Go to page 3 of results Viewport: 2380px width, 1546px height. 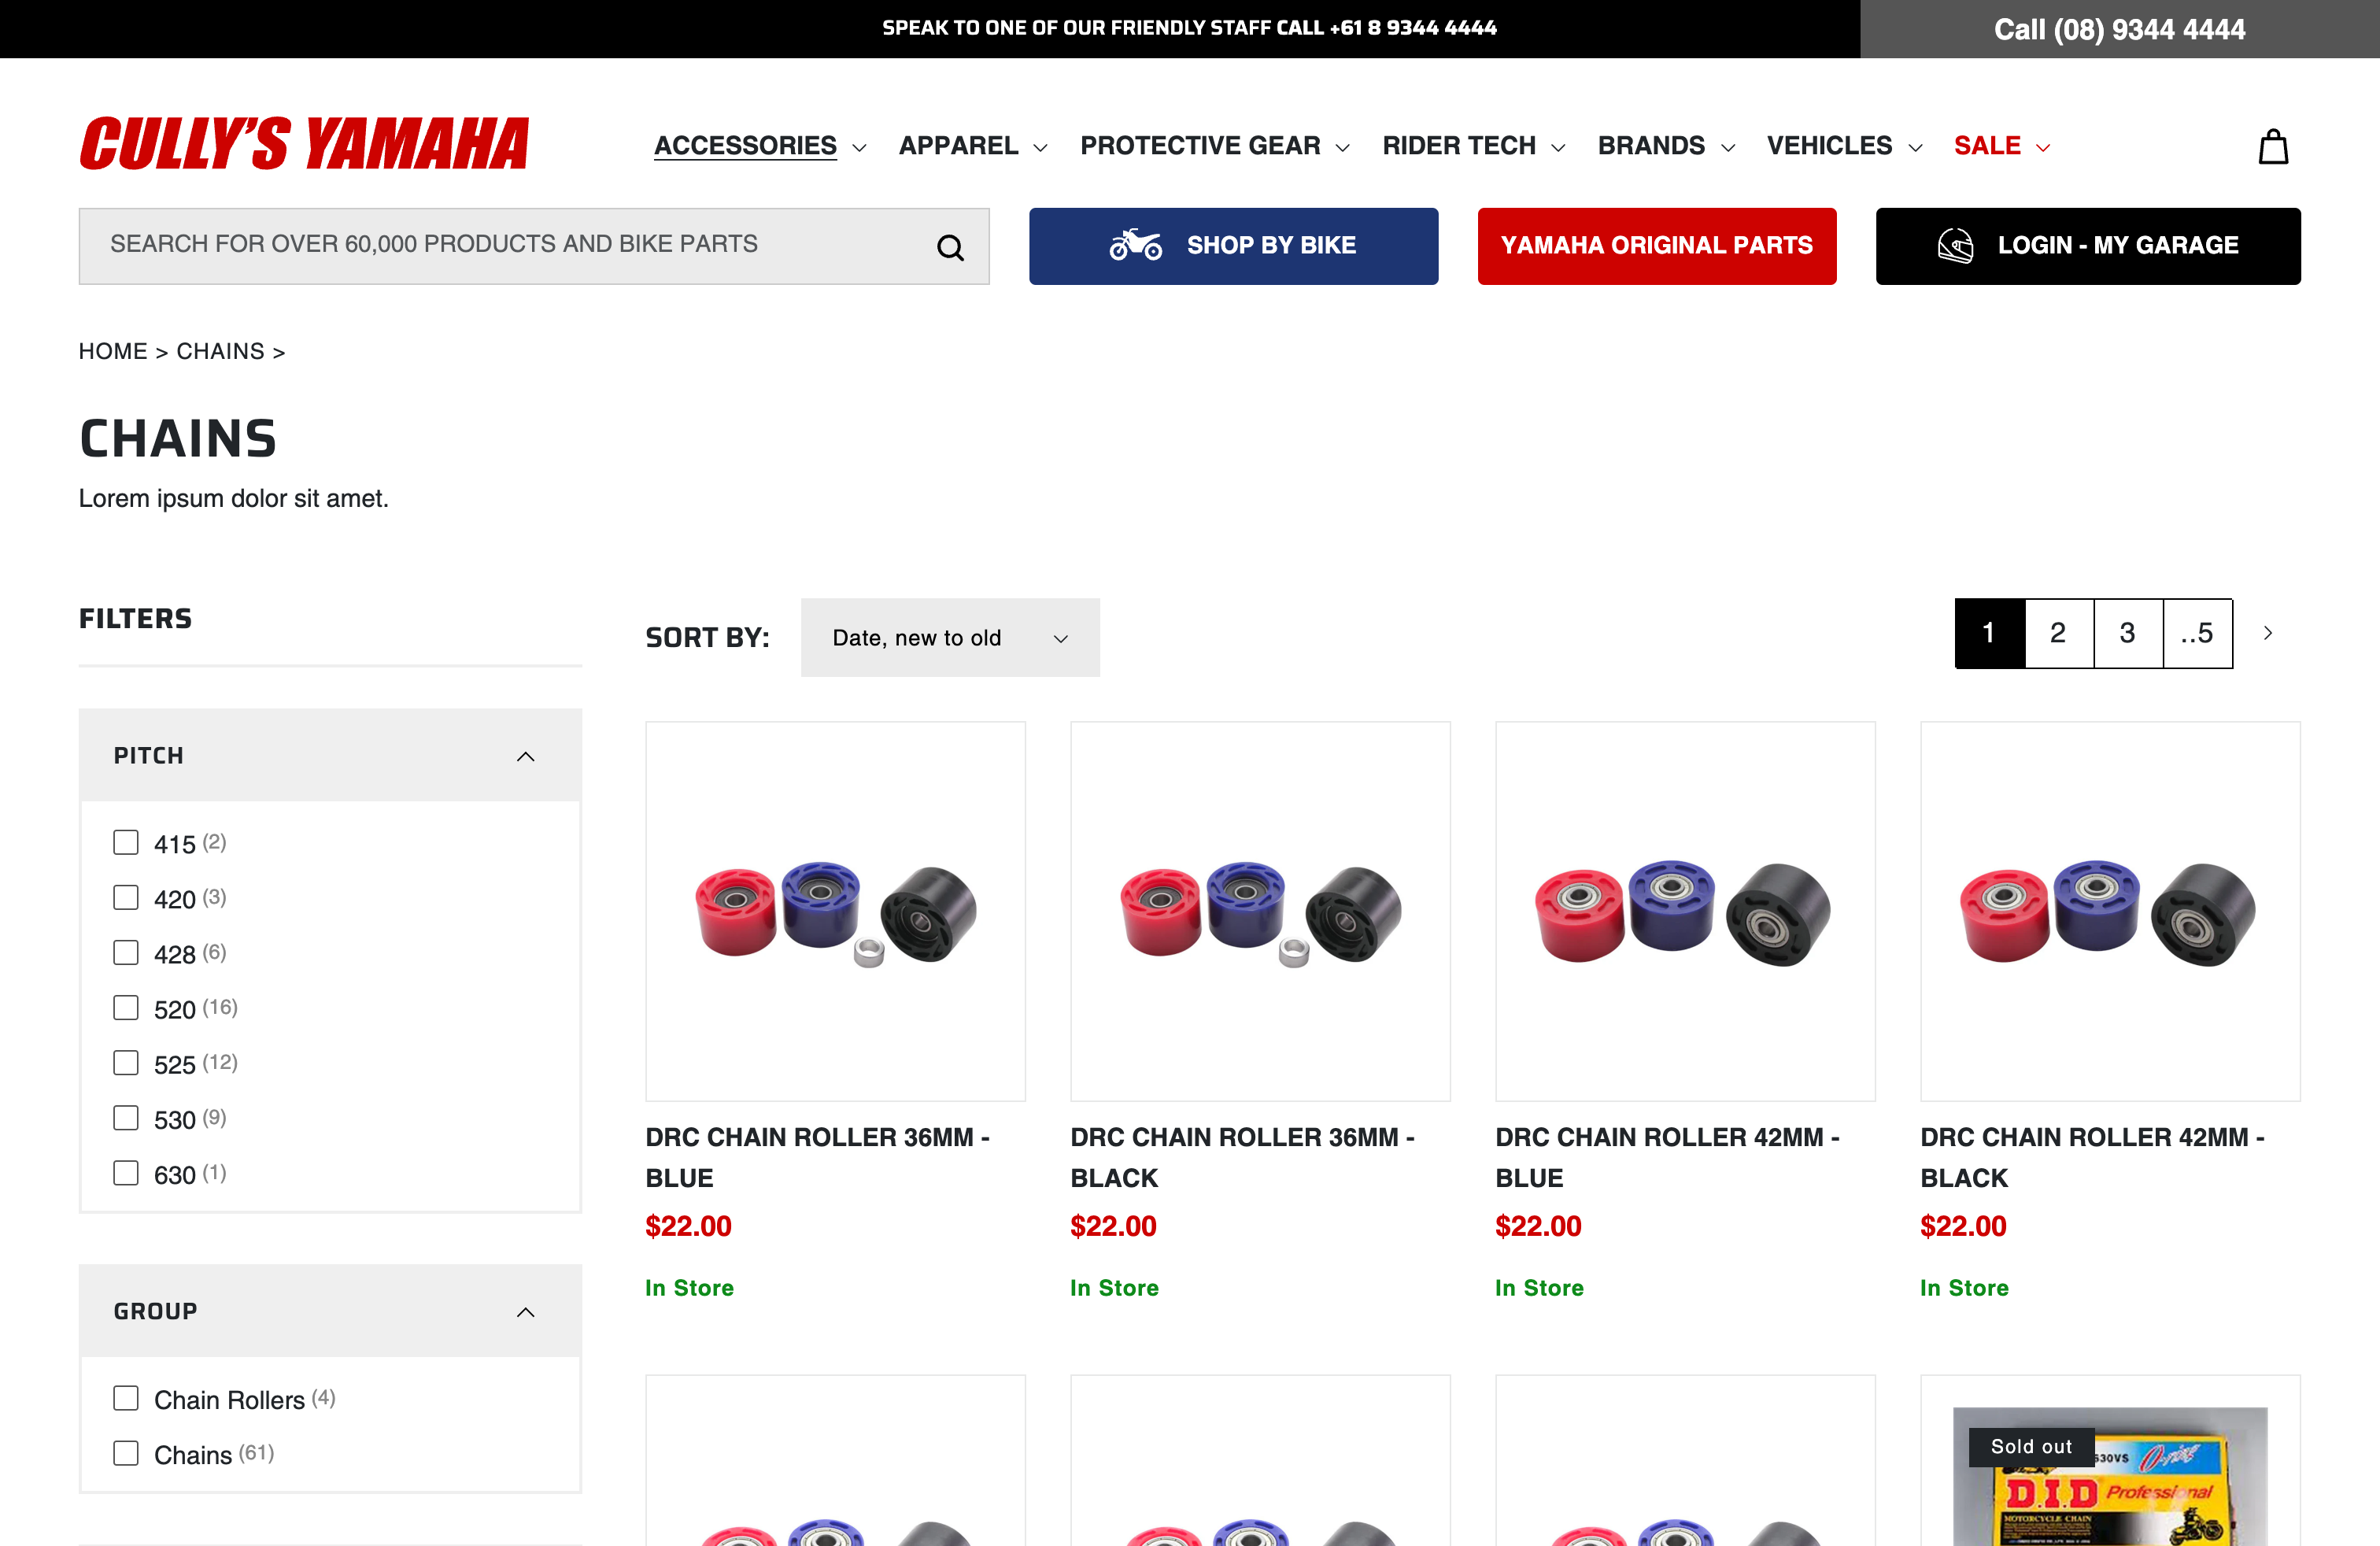tap(2127, 632)
